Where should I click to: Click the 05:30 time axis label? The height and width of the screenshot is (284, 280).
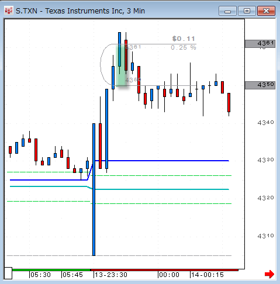pyautogui.click(x=40, y=275)
